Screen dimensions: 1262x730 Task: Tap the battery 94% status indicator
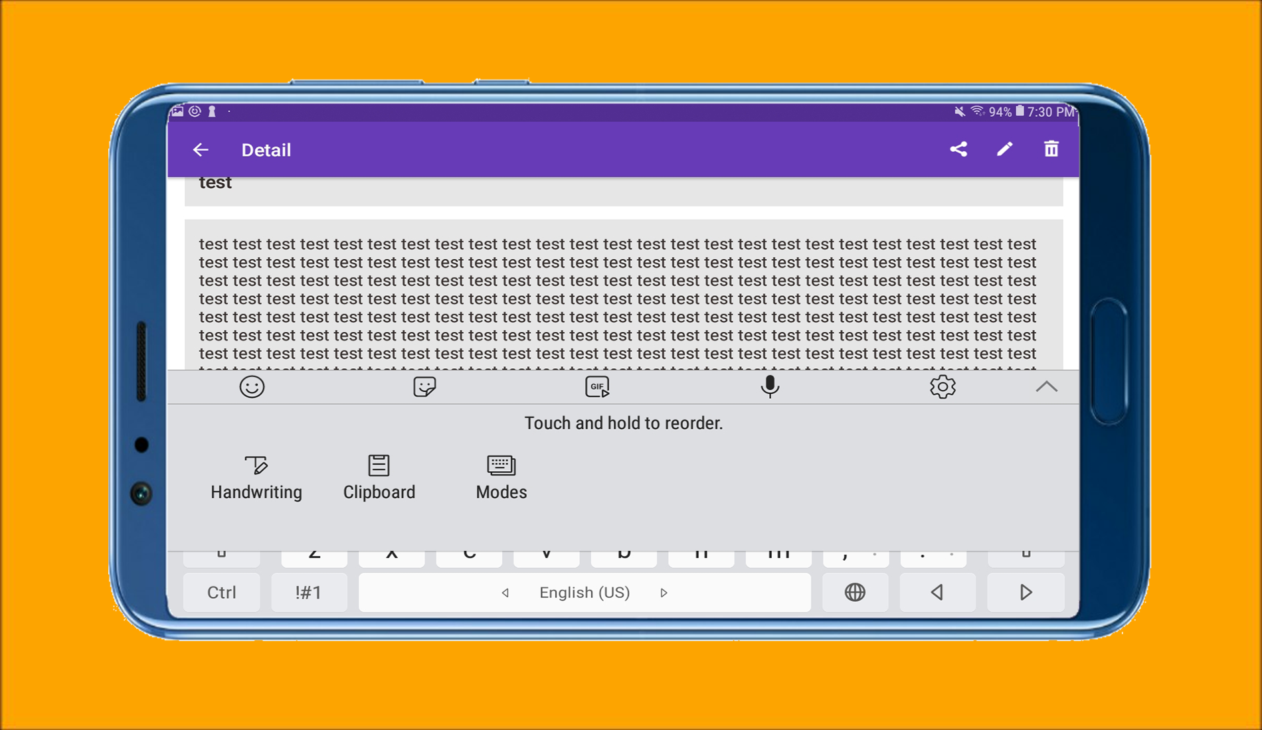1006,112
